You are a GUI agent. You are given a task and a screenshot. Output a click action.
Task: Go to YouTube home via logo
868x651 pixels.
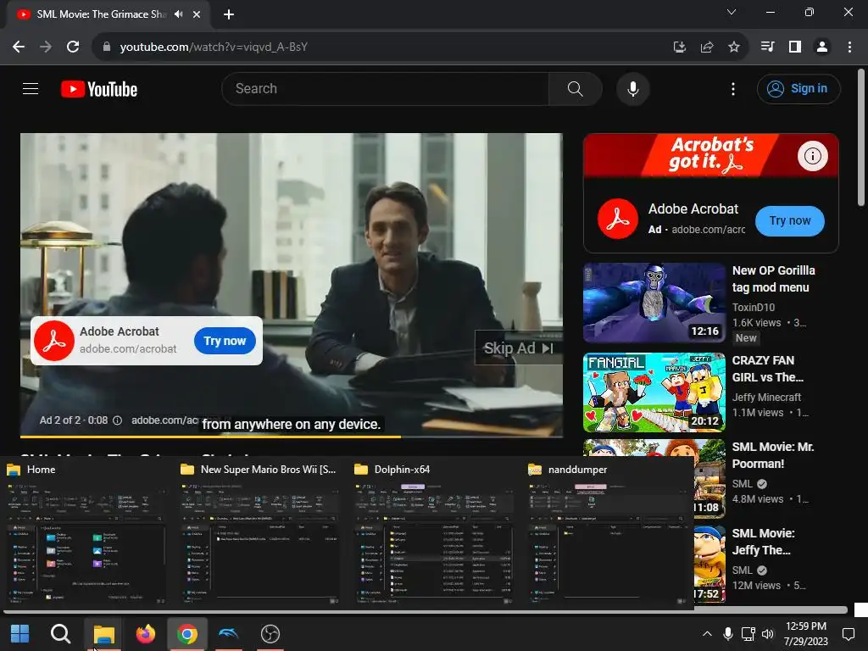click(99, 89)
